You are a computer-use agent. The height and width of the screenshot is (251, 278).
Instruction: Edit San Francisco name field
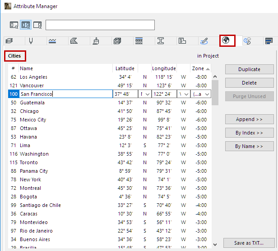point(66,94)
